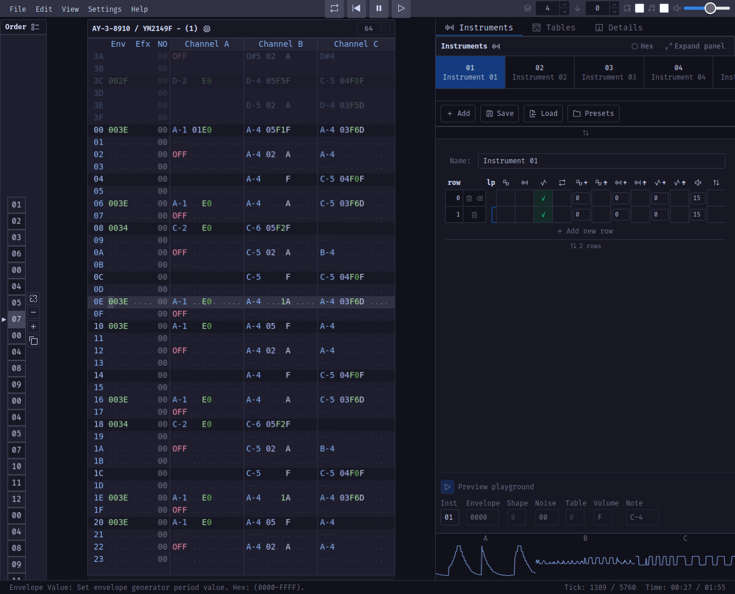Click the plus icon in the Order panel

(33, 327)
